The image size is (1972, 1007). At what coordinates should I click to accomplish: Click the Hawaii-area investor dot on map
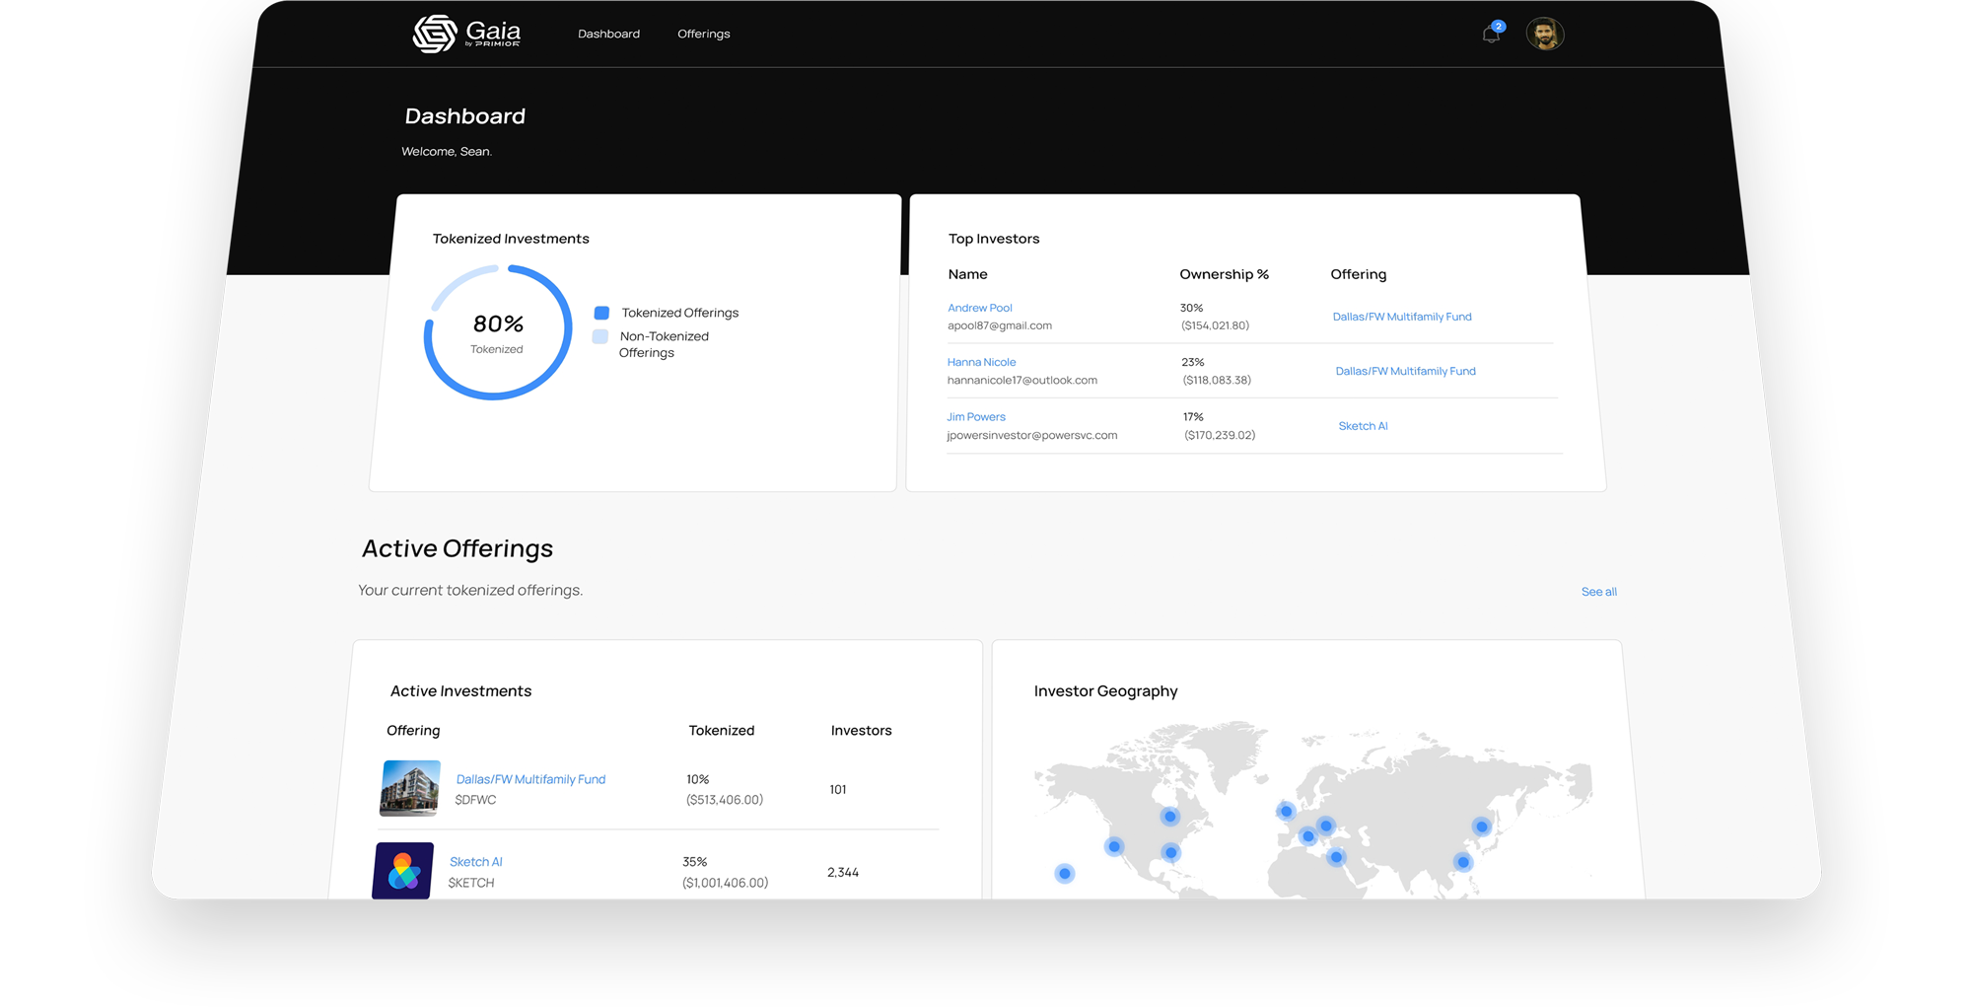coord(1064,873)
